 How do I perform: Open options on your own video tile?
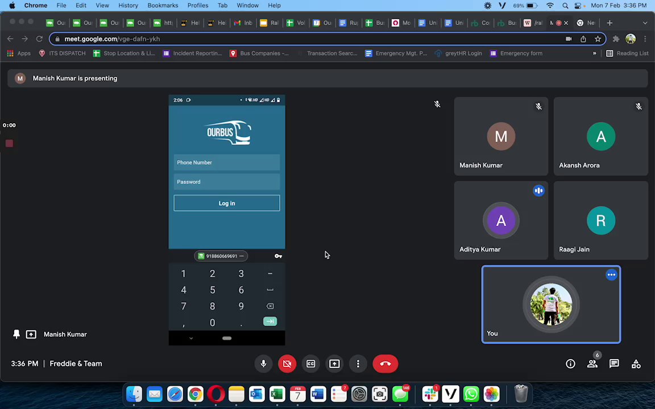click(x=611, y=274)
